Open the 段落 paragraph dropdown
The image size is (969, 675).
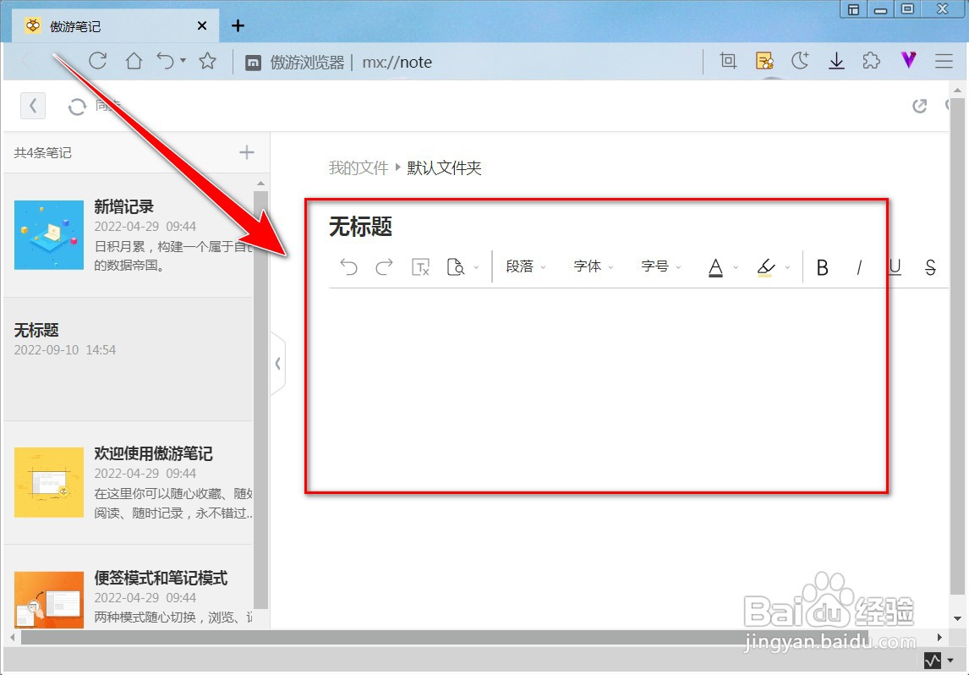(x=526, y=266)
